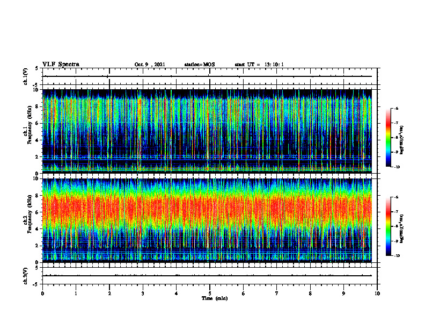This screenshot has width=425, height=329.
Task: Click the "-6" label on ch.2 colorbar
Action: coord(396,197)
